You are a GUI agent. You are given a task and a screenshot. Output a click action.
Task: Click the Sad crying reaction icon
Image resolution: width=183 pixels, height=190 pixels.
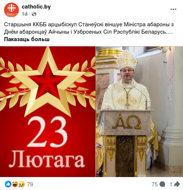21,184
